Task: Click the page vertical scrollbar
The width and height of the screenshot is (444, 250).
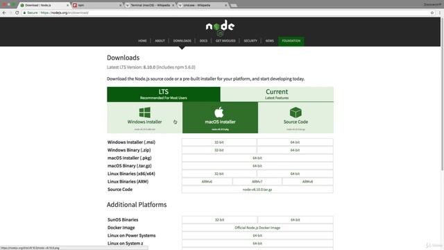Action: (x=443, y=95)
